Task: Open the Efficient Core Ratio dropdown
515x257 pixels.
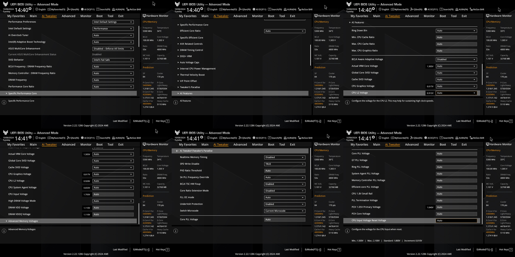Action: tap(285, 31)
